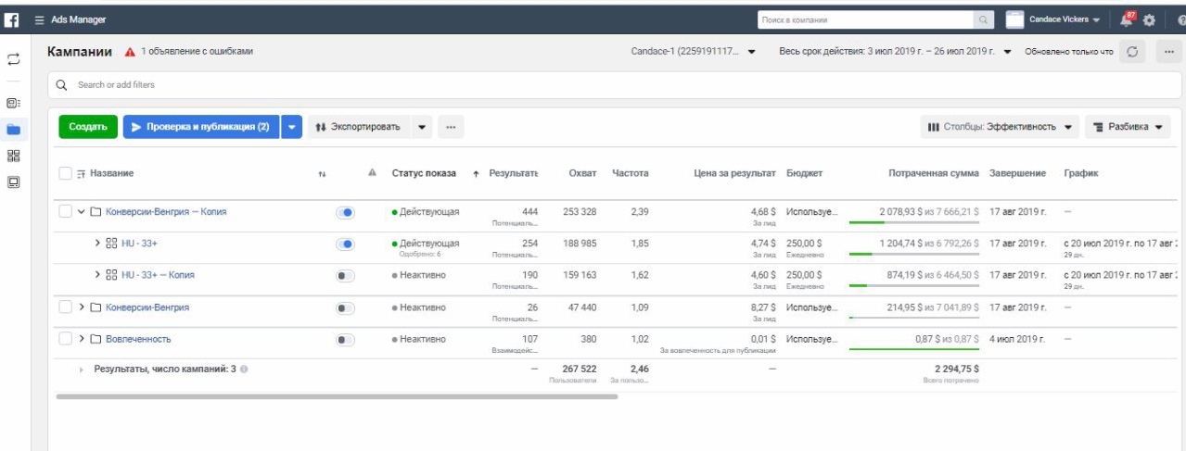
Task: Open the Разбивка dropdown
Action: click(x=1128, y=127)
